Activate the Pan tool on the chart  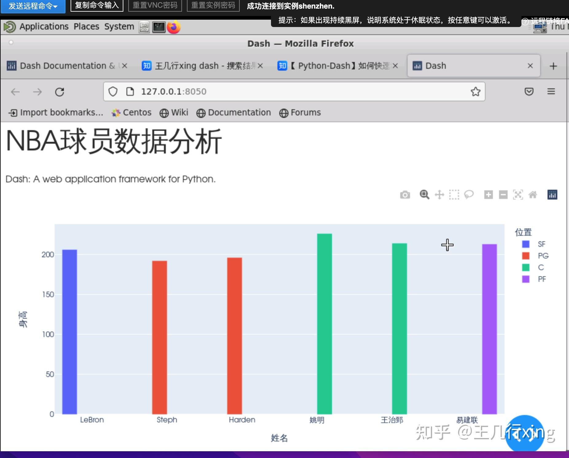(439, 194)
